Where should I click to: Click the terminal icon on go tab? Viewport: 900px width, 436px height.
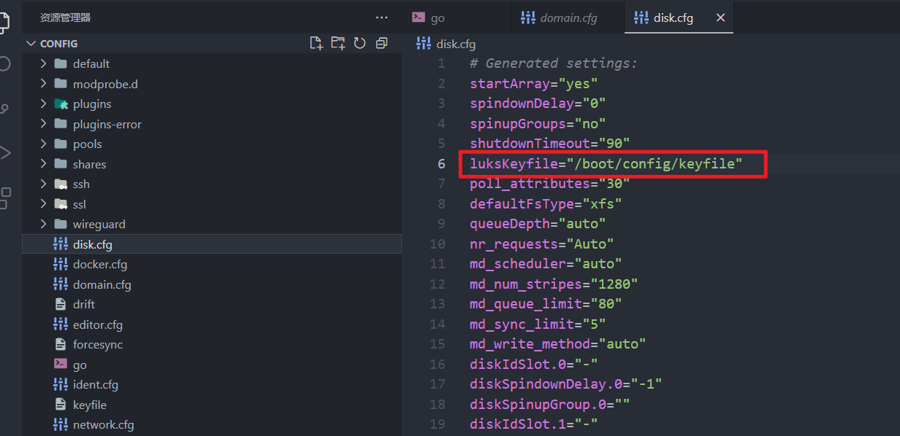(x=419, y=17)
